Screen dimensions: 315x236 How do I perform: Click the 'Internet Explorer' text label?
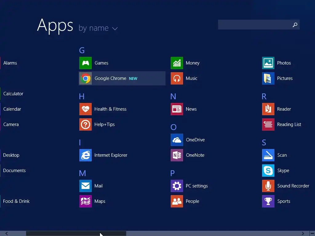point(111,155)
